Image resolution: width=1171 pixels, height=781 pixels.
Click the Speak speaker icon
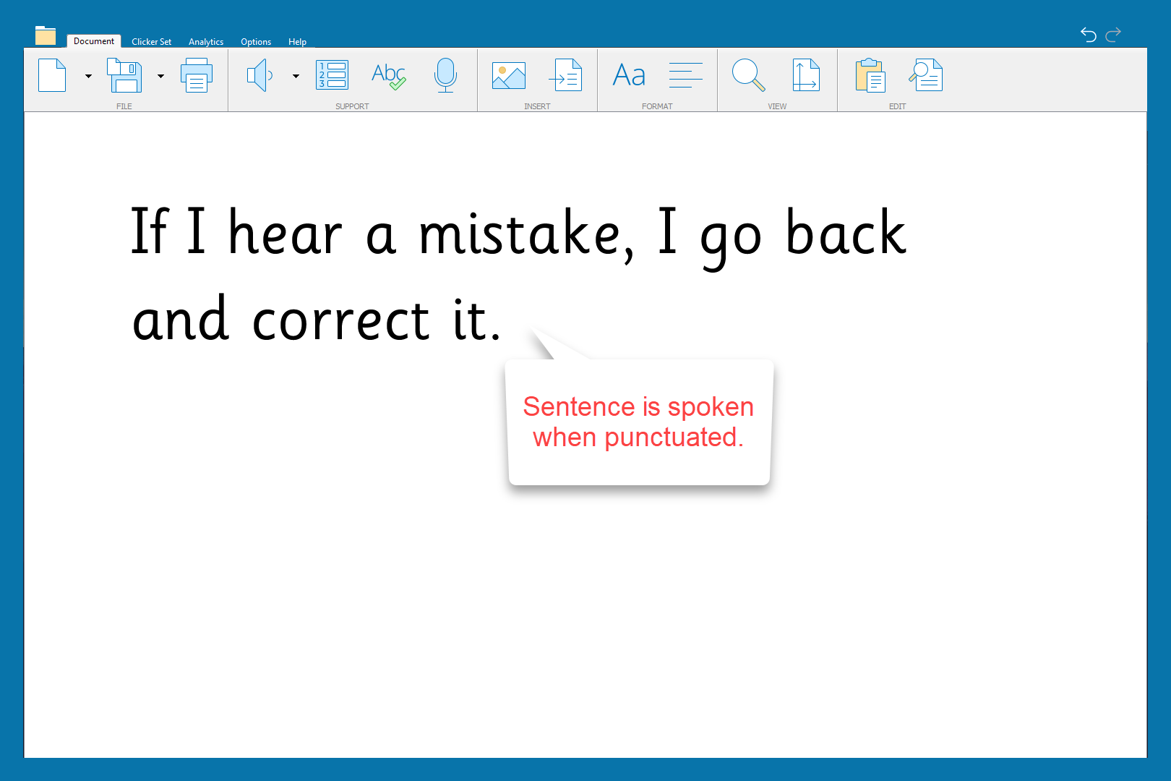(259, 75)
